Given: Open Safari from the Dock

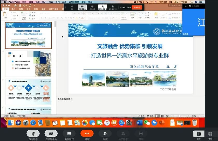Looking at the screenshot, I should pos(33,123).
